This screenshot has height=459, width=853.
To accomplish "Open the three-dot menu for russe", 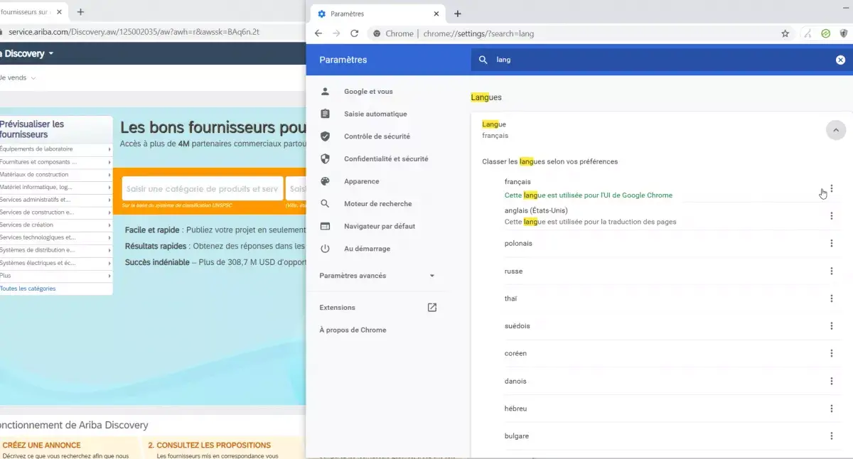I will click(832, 271).
